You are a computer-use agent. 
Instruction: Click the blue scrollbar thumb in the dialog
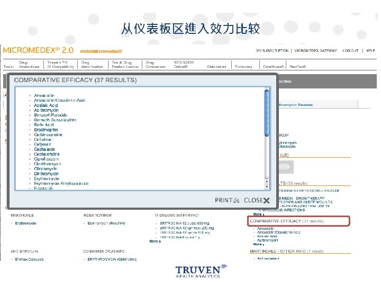[x=267, y=113]
